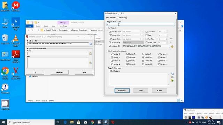The width and height of the screenshot is (223, 125).
Task: Open Expiration Date date picker dropdown
Action: point(141,31)
